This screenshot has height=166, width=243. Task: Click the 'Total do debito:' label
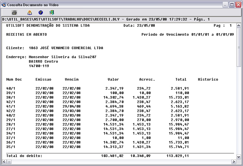coord(24,156)
